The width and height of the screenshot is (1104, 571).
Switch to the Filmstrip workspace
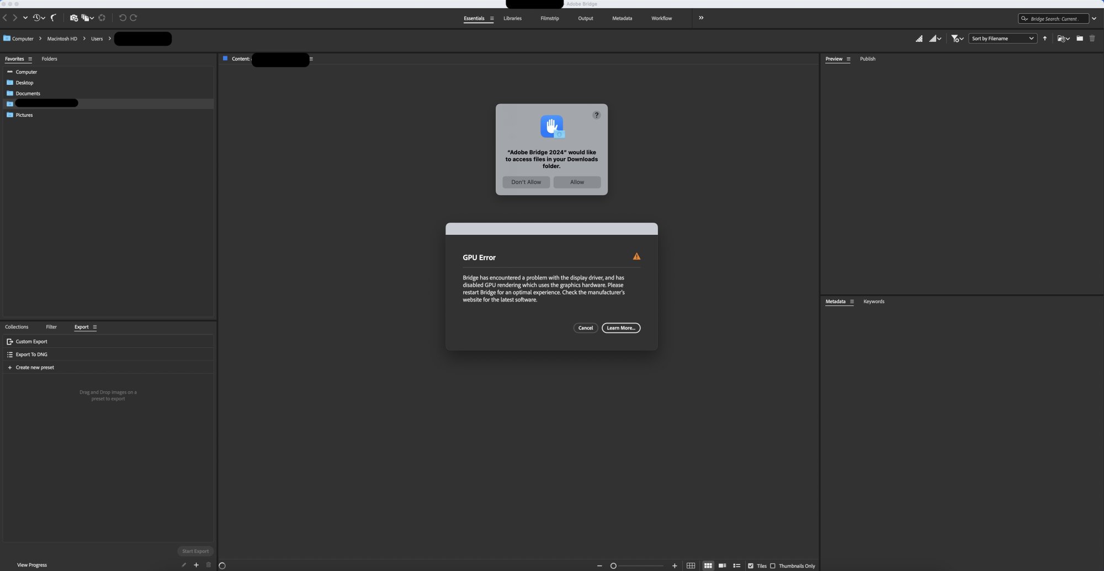point(550,18)
